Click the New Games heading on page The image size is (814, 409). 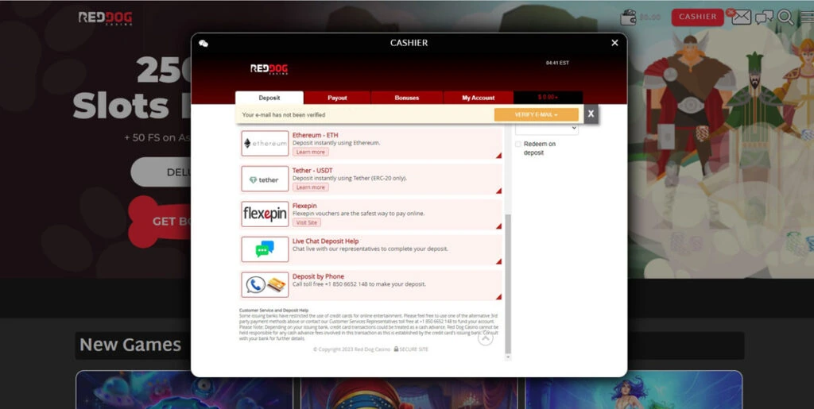130,345
